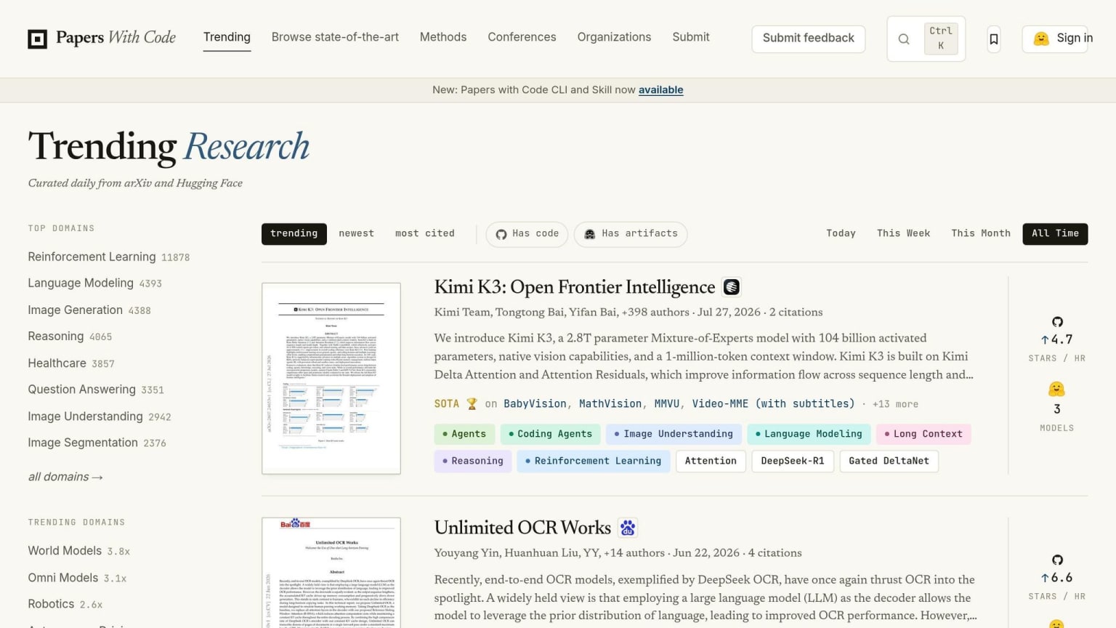Viewport: 1116px width, 628px height.
Task: Click the Language Modeling tag on Kimi K3
Action: (809, 434)
